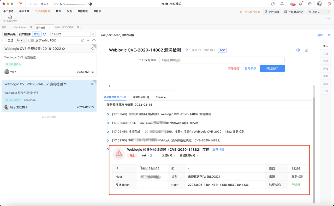Click the 开始执行 button
Screen dimensions: 334x206
[272, 68]
